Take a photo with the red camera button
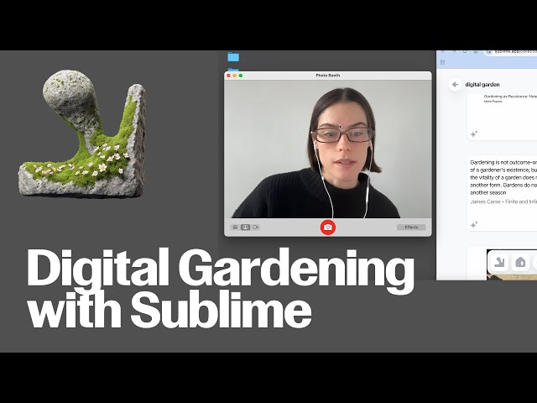 [328, 228]
